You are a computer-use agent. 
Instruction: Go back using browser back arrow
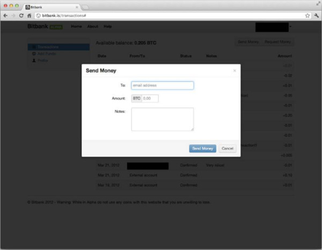click(5, 16)
